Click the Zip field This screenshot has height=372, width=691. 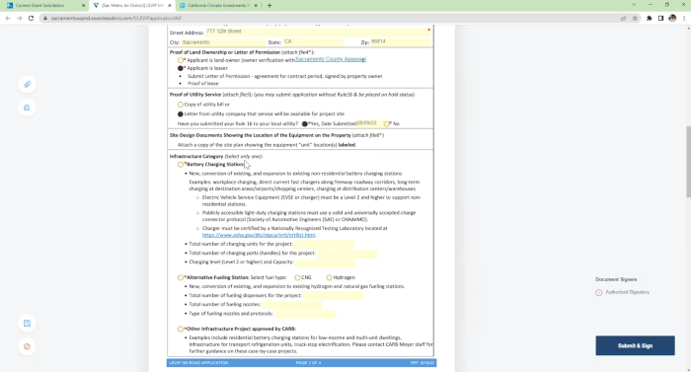click(x=400, y=41)
